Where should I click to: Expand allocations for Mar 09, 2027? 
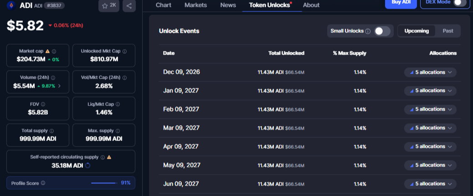coord(430,128)
